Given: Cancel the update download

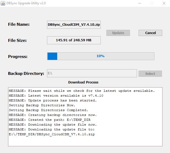Looking at the screenshot, I should click(x=150, y=33).
